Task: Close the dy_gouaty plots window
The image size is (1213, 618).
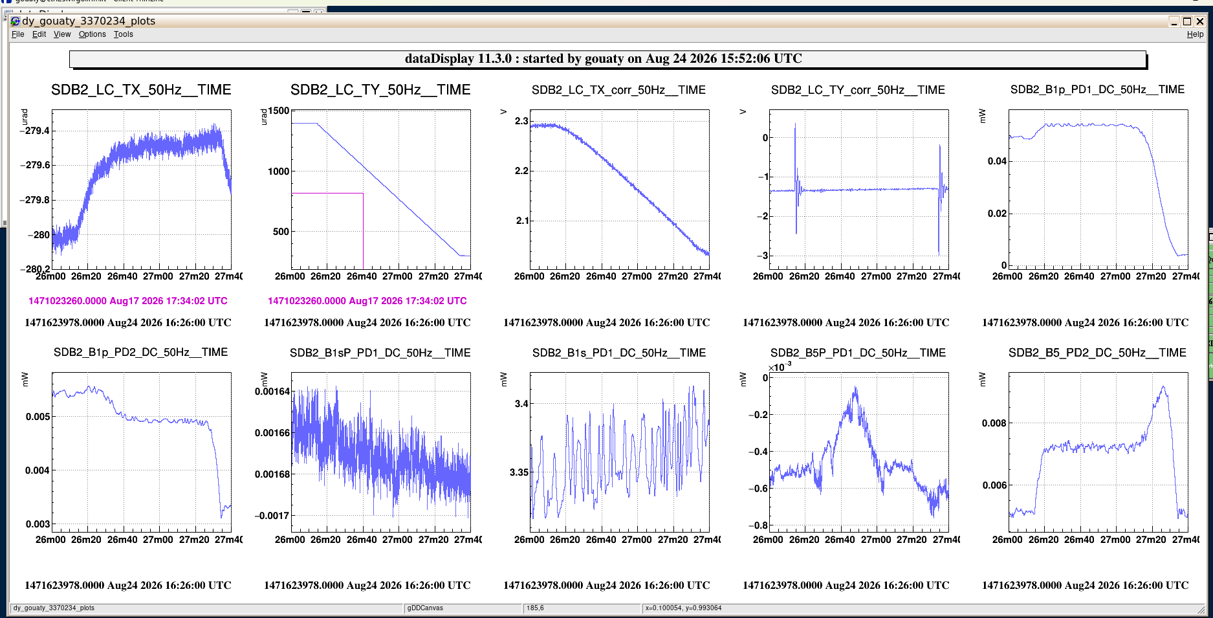Action: pyautogui.click(x=1200, y=21)
